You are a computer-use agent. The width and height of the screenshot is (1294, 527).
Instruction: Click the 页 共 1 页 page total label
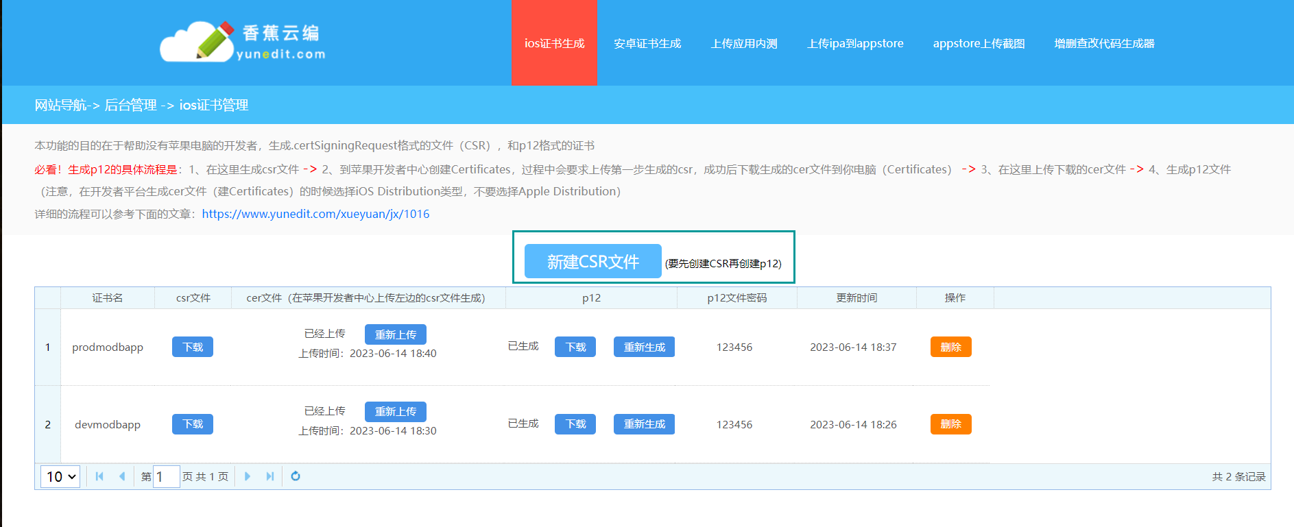pyautogui.click(x=205, y=476)
